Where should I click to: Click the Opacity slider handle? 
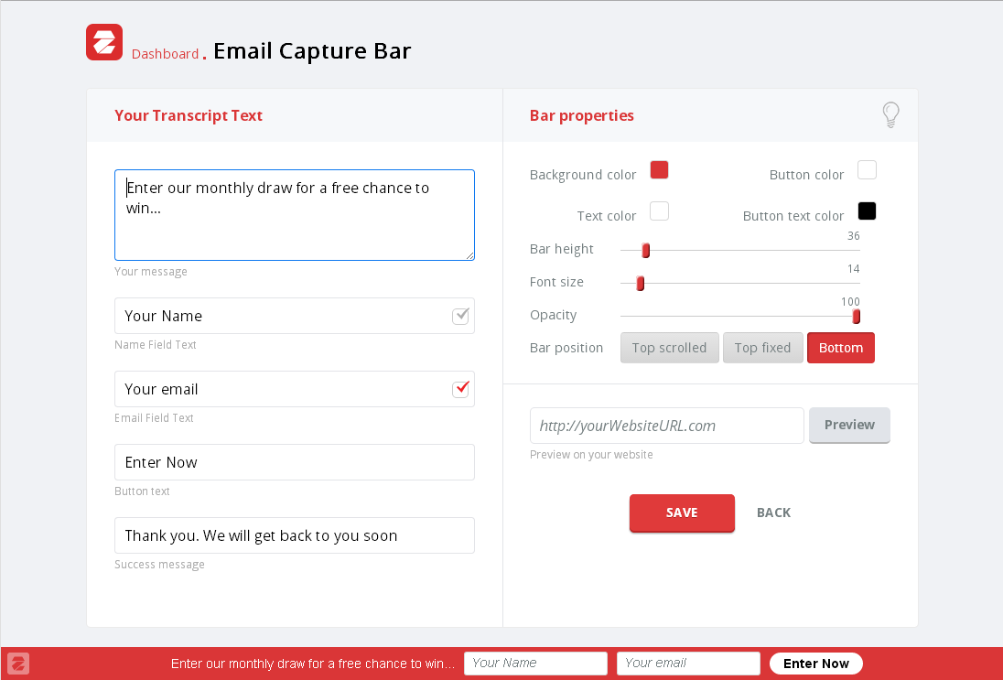point(857,317)
